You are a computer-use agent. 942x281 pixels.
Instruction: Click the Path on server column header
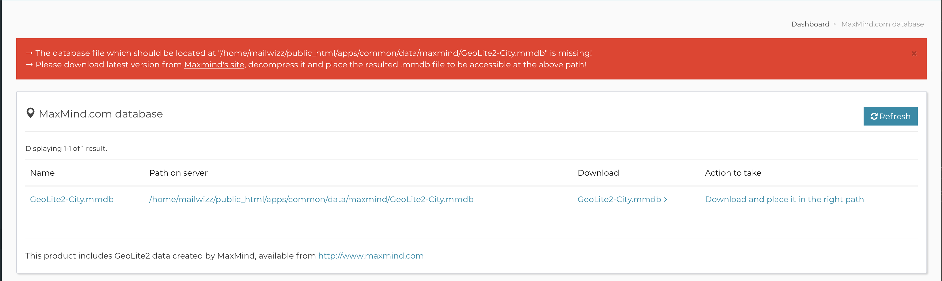178,173
